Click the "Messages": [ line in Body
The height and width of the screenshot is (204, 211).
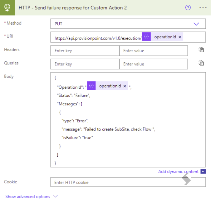[x=69, y=104]
